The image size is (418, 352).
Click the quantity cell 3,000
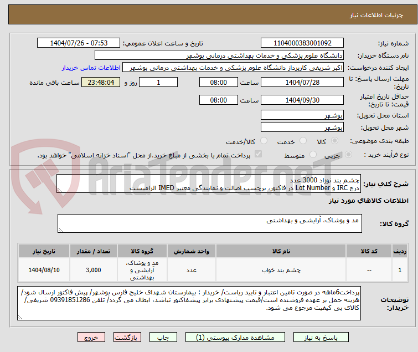(x=94, y=270)
